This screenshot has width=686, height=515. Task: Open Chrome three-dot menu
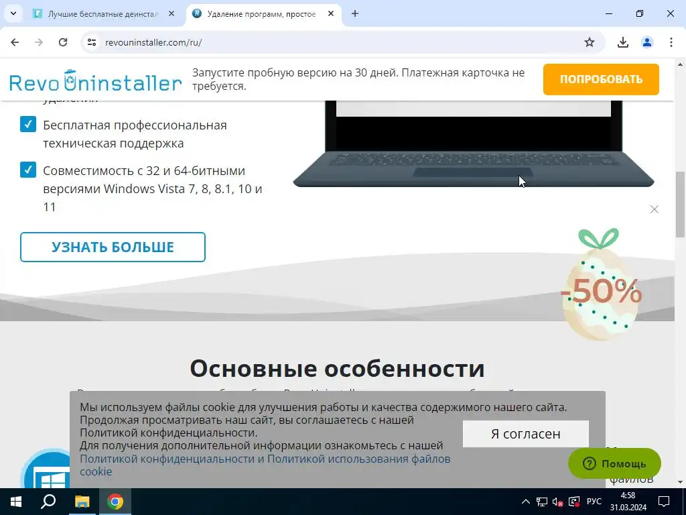click(671, 42)
